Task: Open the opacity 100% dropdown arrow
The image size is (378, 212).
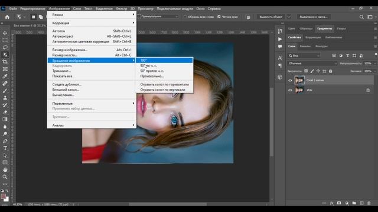Action: click(x=375, y=64)
